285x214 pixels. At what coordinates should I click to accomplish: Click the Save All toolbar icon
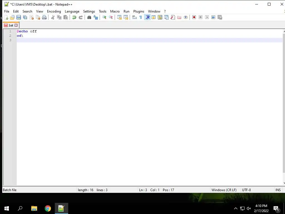tap(25, 17)
